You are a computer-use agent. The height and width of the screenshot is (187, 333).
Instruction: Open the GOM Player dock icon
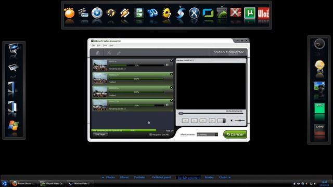click(x=69, y=13)
